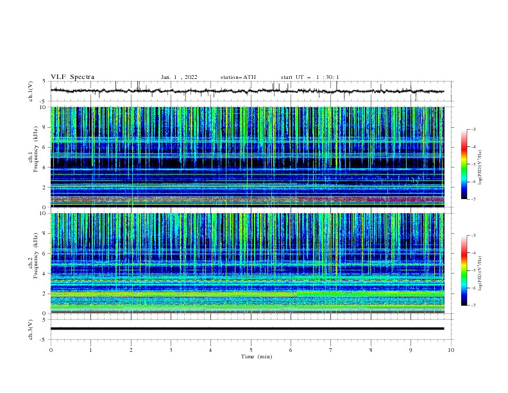Select the ch.1 "Frequency (kHz)" axis label
This screenshot has height=393, width=508.
(x=35, y=150)
